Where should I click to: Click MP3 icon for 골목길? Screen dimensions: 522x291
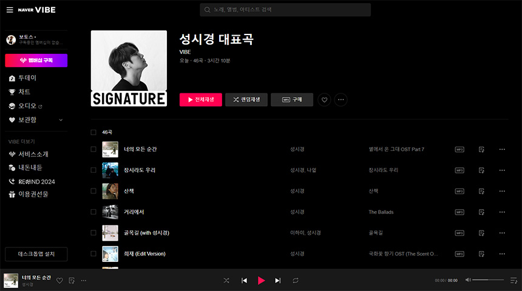tap(459, 233)
